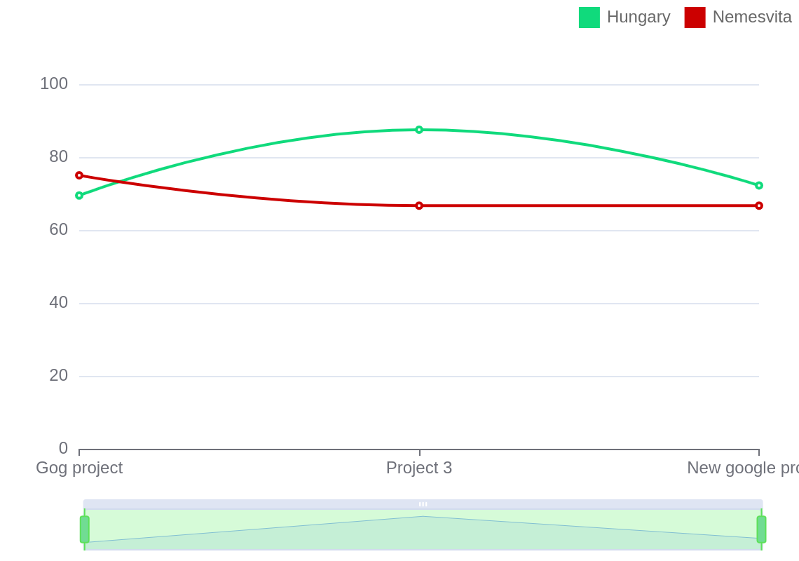Click the grip bar atop the zoom slider
This screenshot has width=799, height=561.
(423, 504)
